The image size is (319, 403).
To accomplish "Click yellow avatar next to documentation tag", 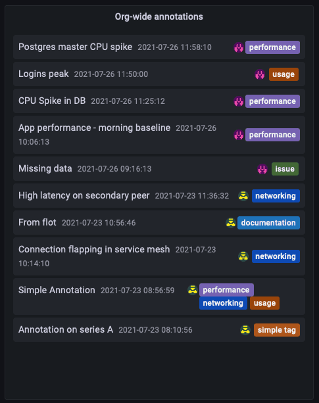I will click(231, 223).
